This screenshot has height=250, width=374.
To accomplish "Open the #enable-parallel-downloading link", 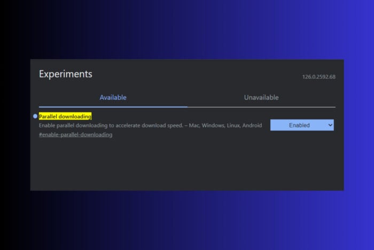I will [x=76, y=134].
